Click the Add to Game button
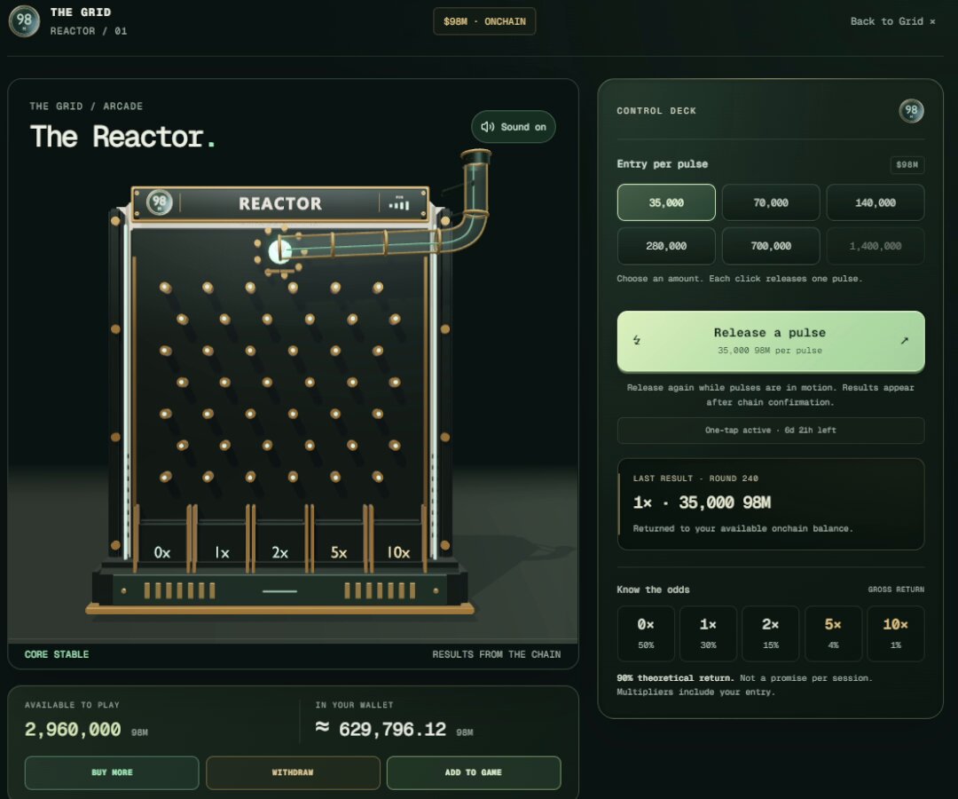Viewport: 958px width, 799px height. (474, 772)
